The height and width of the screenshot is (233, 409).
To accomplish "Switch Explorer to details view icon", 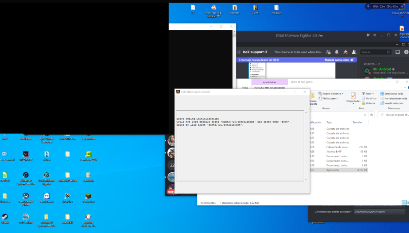I will (x=404, y=203).
